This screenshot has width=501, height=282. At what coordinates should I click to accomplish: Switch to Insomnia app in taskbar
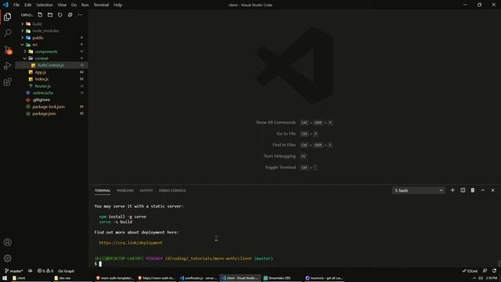324,278
